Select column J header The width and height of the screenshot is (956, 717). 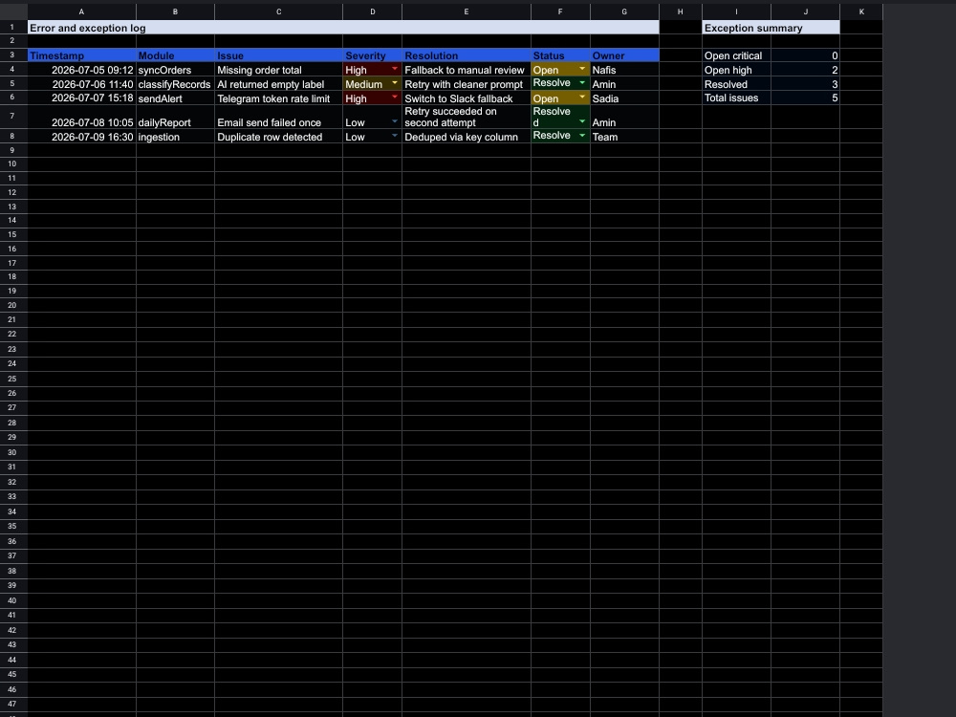pos(805,11)
